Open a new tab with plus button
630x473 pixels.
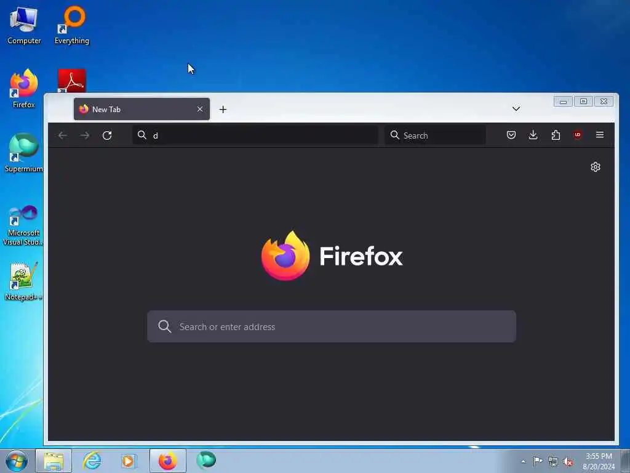coord(223,110)
